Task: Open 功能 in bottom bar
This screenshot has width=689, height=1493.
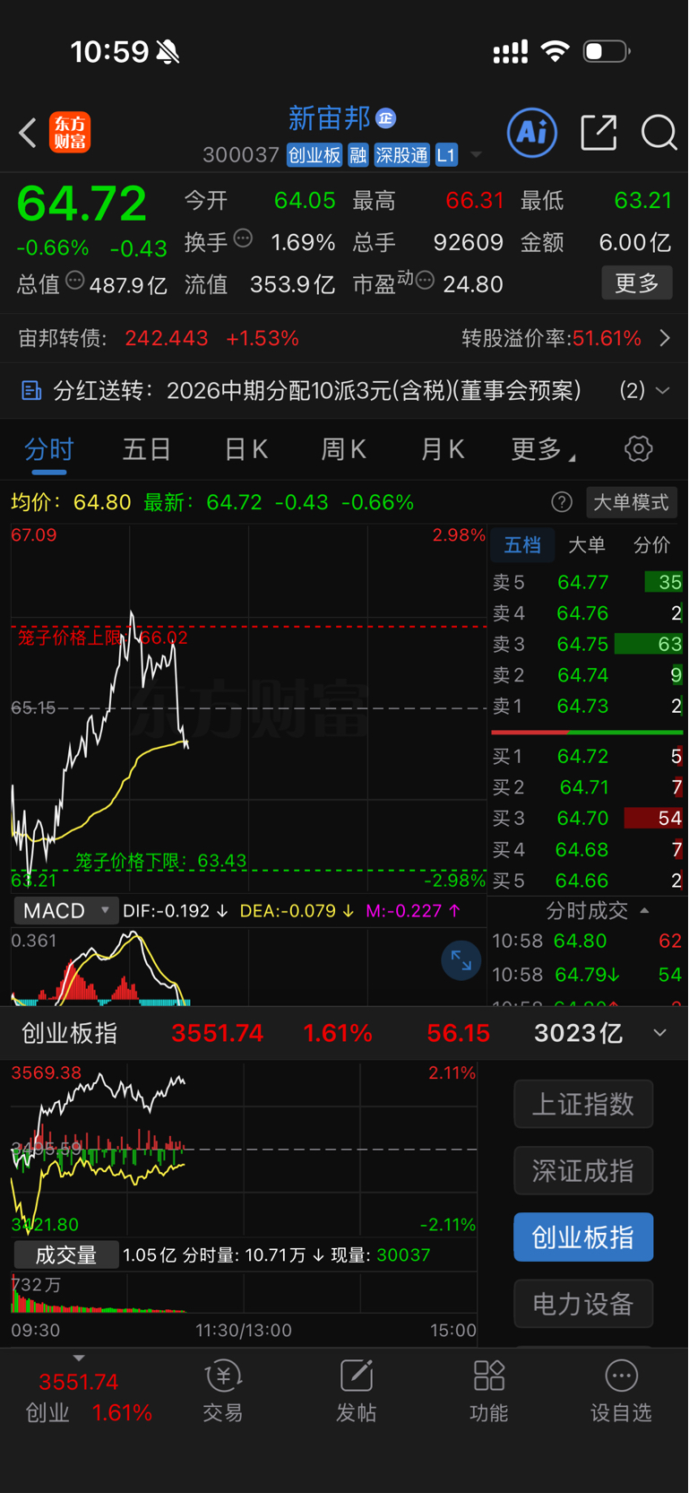Action: (488, 1391)
